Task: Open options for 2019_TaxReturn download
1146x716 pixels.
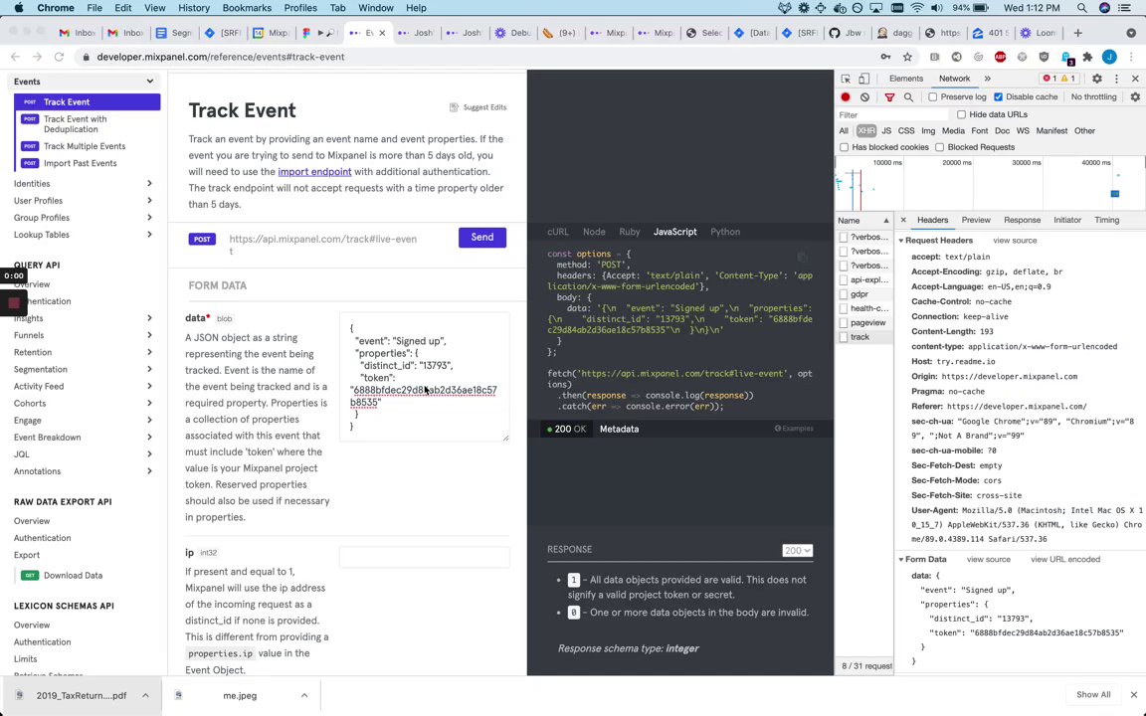Action: (x=145, y=695)
